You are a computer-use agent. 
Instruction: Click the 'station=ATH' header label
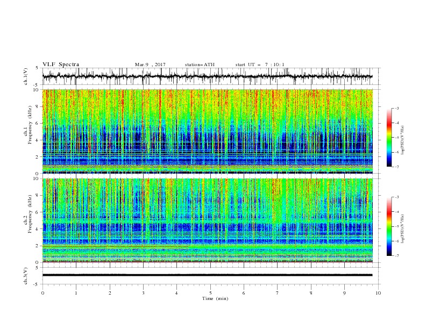[x=200, y=65]
